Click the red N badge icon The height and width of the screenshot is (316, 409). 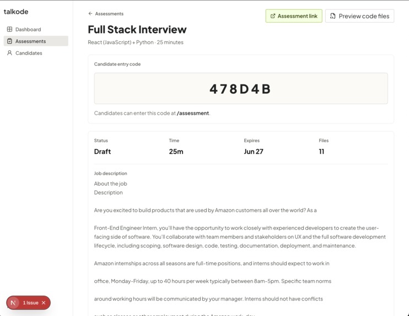click(x=13, y=303)
